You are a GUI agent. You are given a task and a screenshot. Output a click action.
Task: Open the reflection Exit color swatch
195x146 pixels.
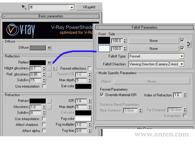coord(83,86)
